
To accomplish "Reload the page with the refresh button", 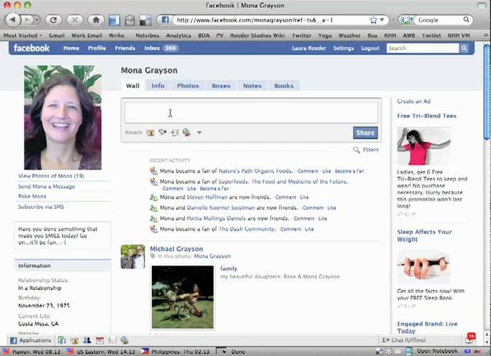I will tap(53, 20).
